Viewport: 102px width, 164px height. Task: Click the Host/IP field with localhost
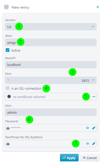51,65
